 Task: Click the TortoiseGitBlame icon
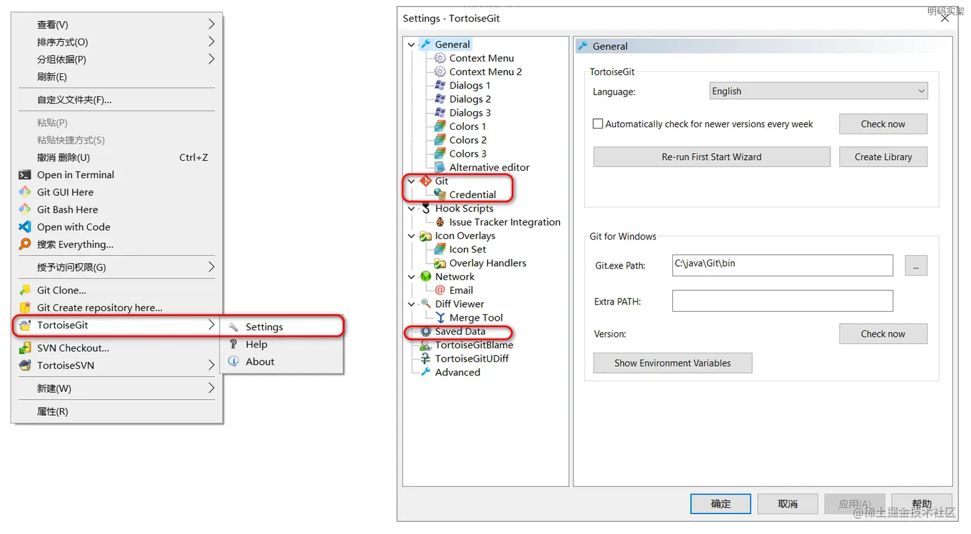(x=426, y=345)
